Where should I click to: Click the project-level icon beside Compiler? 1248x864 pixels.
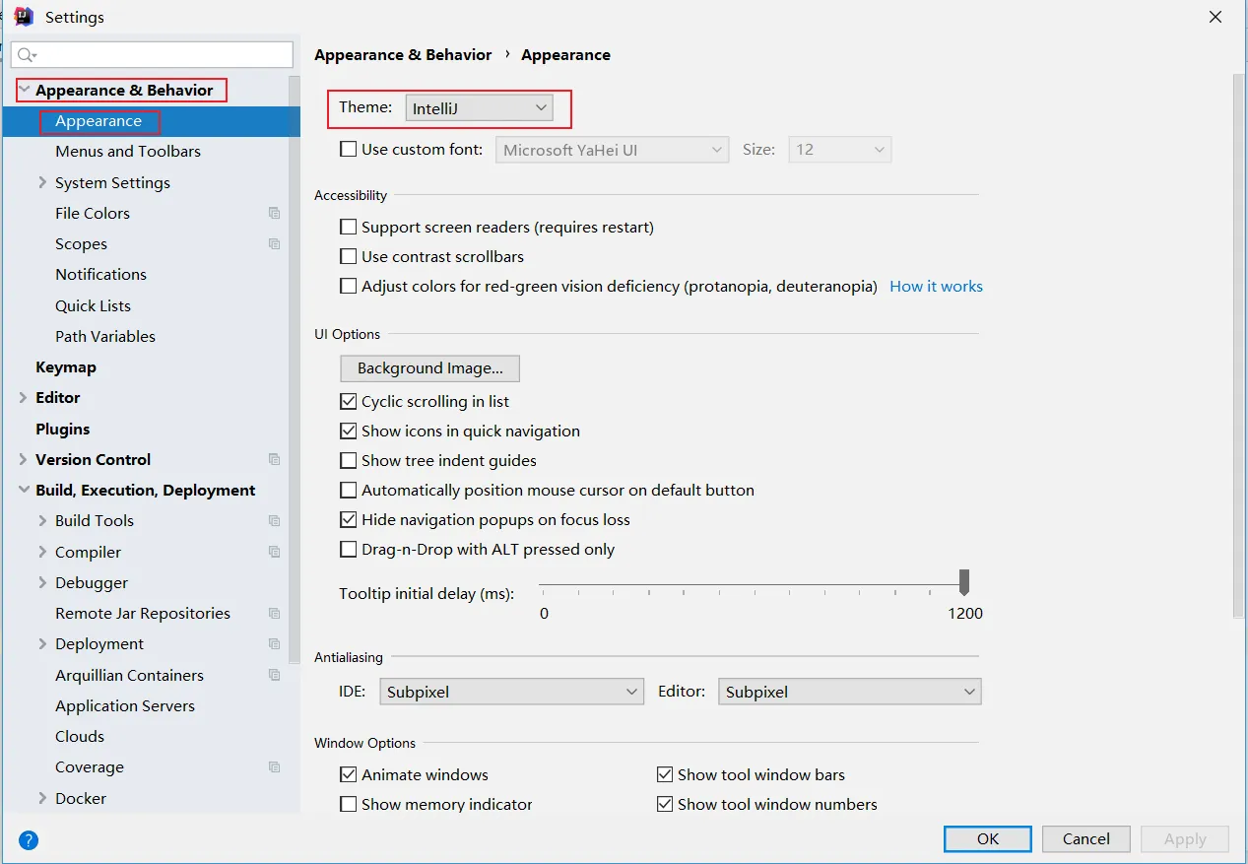pos(274,552)
